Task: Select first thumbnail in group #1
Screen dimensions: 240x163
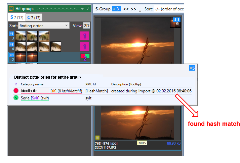Action: coord(21,36)
